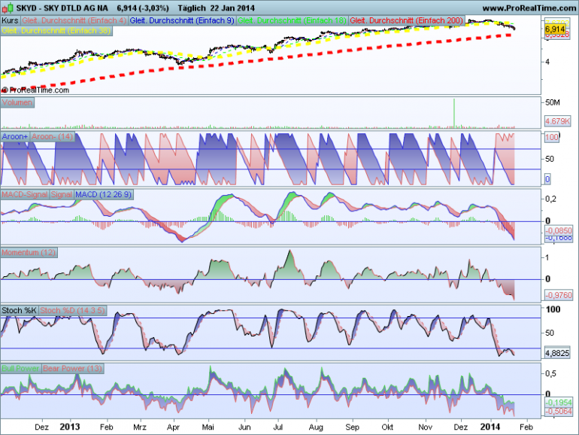
Task: Click the ProRealTime.com copyright text in chart
Action: coord(35,90)
